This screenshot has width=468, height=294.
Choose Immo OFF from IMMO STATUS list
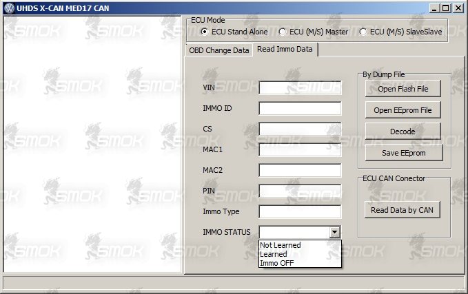[300, 263]
